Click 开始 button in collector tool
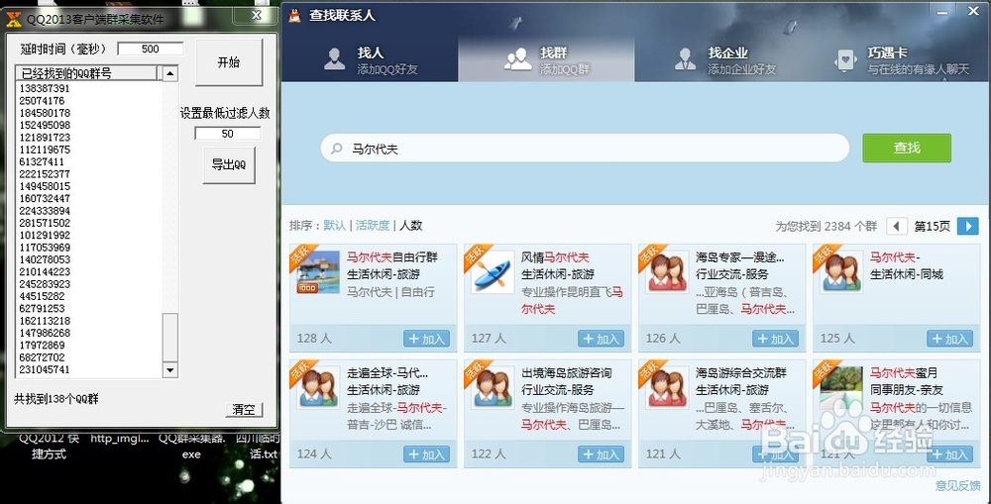This screenshot has width=991, height=504. click(229, 62)
